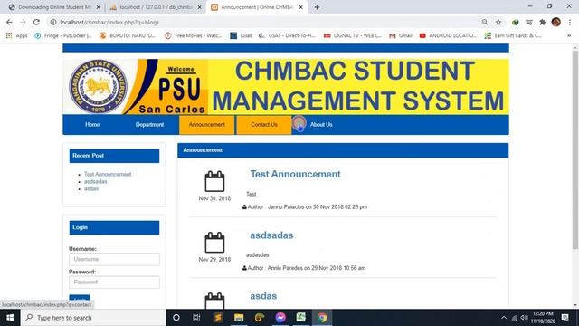The height and width of the screenshot is (326, 579).
Task: Open the asdsadas recent post link
Action: point(95,181)
